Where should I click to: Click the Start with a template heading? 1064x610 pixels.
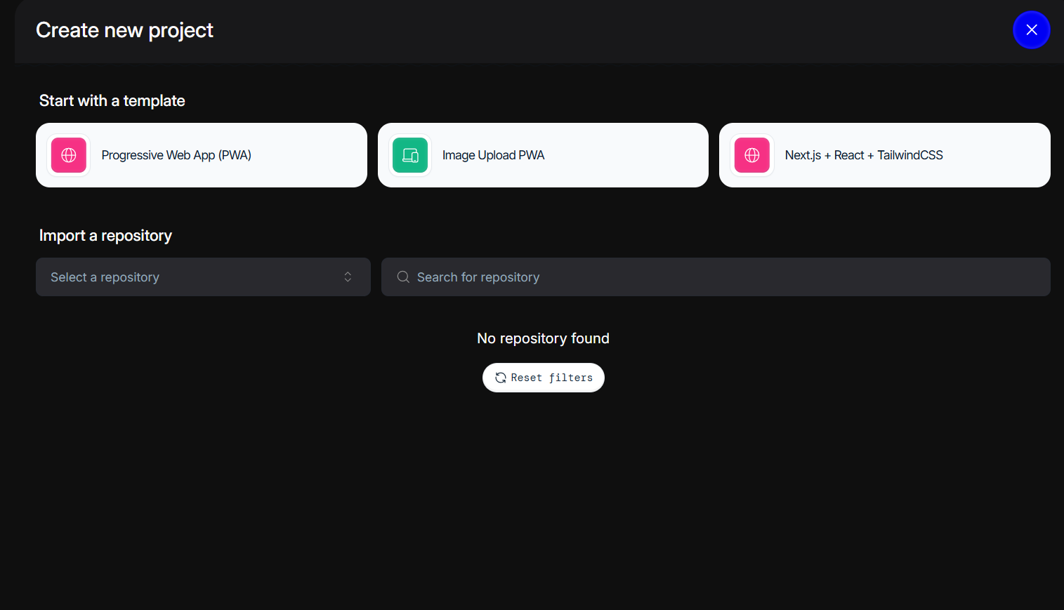112,100
